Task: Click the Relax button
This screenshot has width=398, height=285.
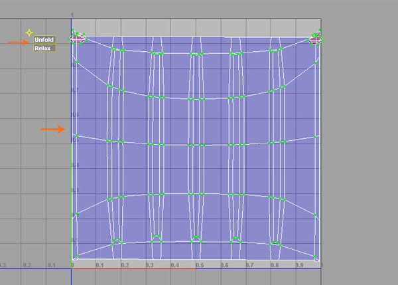Action: point(44,48)
